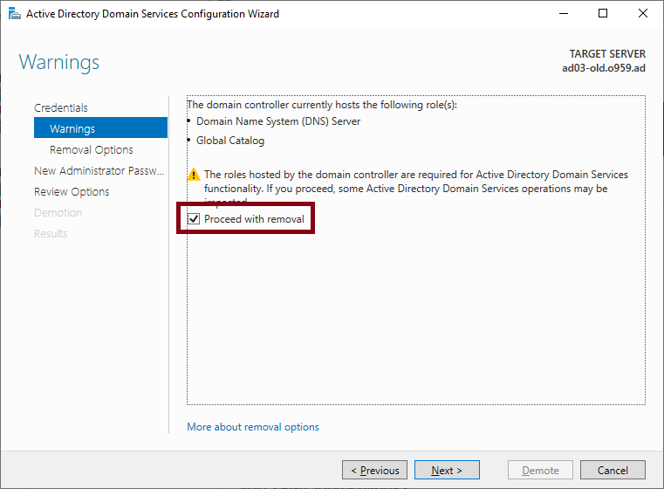
Task: Open the More about removal options link
Action: pyautogui.click(x=253, y=427)
